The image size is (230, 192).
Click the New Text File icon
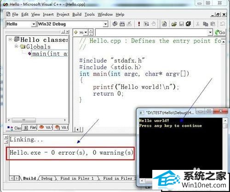pos(164,24)
